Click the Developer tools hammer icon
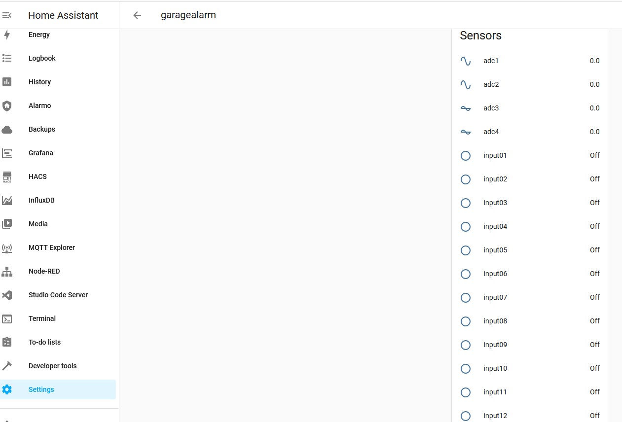 pos(7,366)
